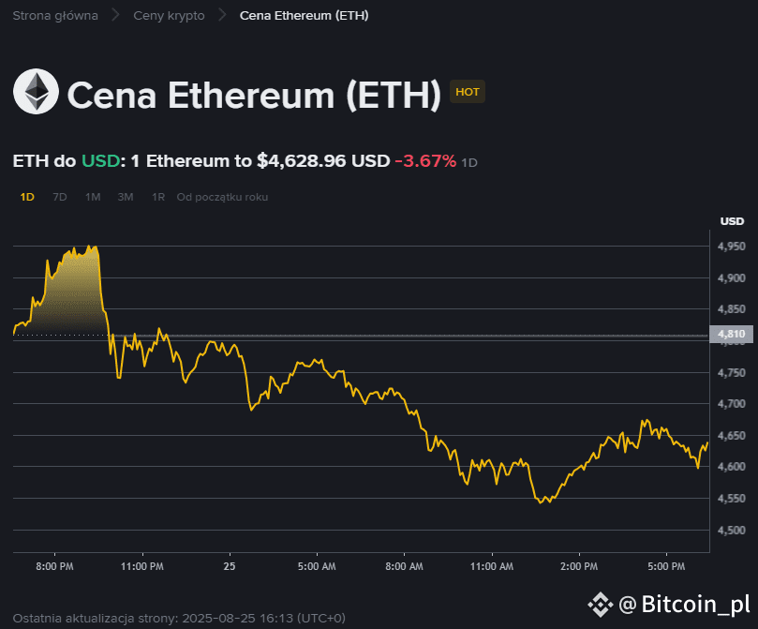758x629 pixels.
Task: Click the USD axis label above the chart
Action: (734, 221)
